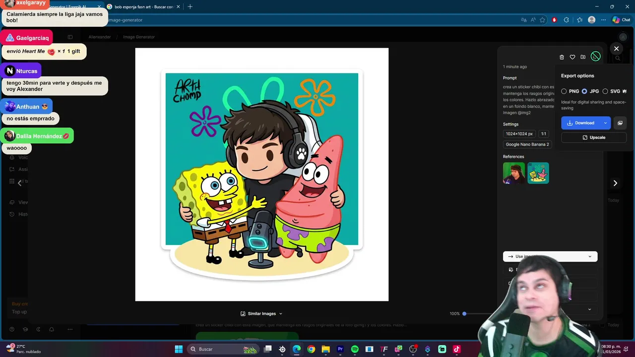Open the favorites list icon
Screen dimensions: 635x357
pos(579,20)
